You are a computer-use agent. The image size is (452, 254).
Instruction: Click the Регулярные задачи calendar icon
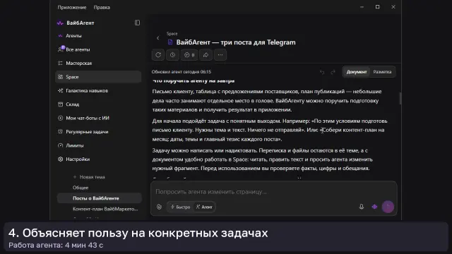(60, 132)
